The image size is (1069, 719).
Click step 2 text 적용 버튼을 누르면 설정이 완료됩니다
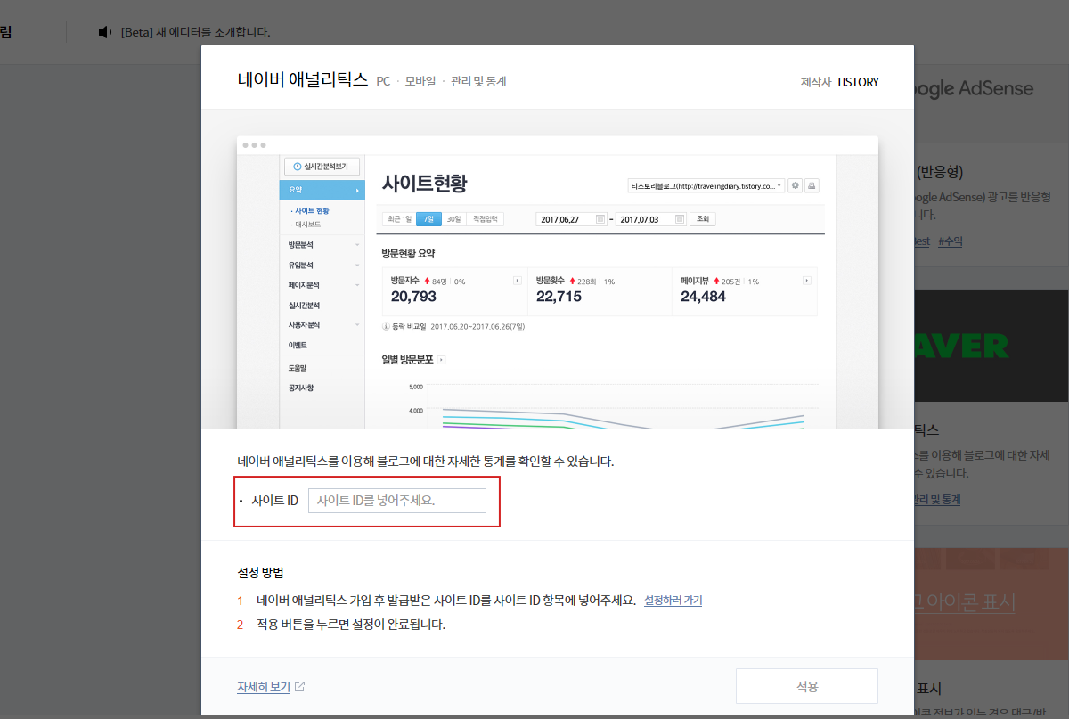351,625
